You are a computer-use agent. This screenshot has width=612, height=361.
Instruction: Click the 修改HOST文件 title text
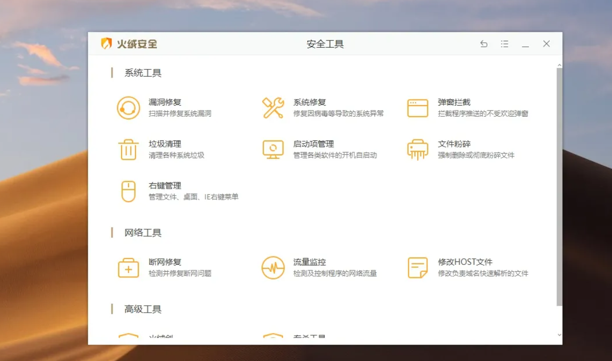465,262
